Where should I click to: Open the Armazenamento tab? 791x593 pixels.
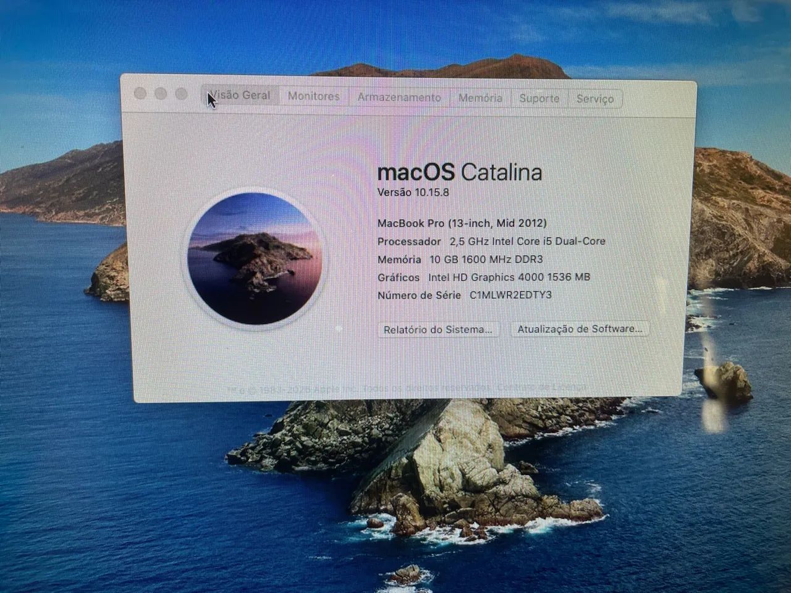[x=399, y=98]
